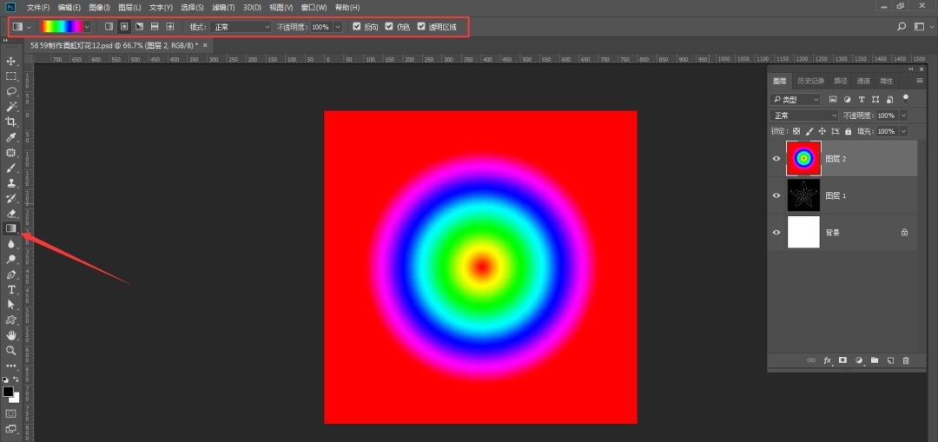The width and height of the screenshot is (938, 442).
Task: Click the lock all padlock icon
Action: (x=849, y=131)
